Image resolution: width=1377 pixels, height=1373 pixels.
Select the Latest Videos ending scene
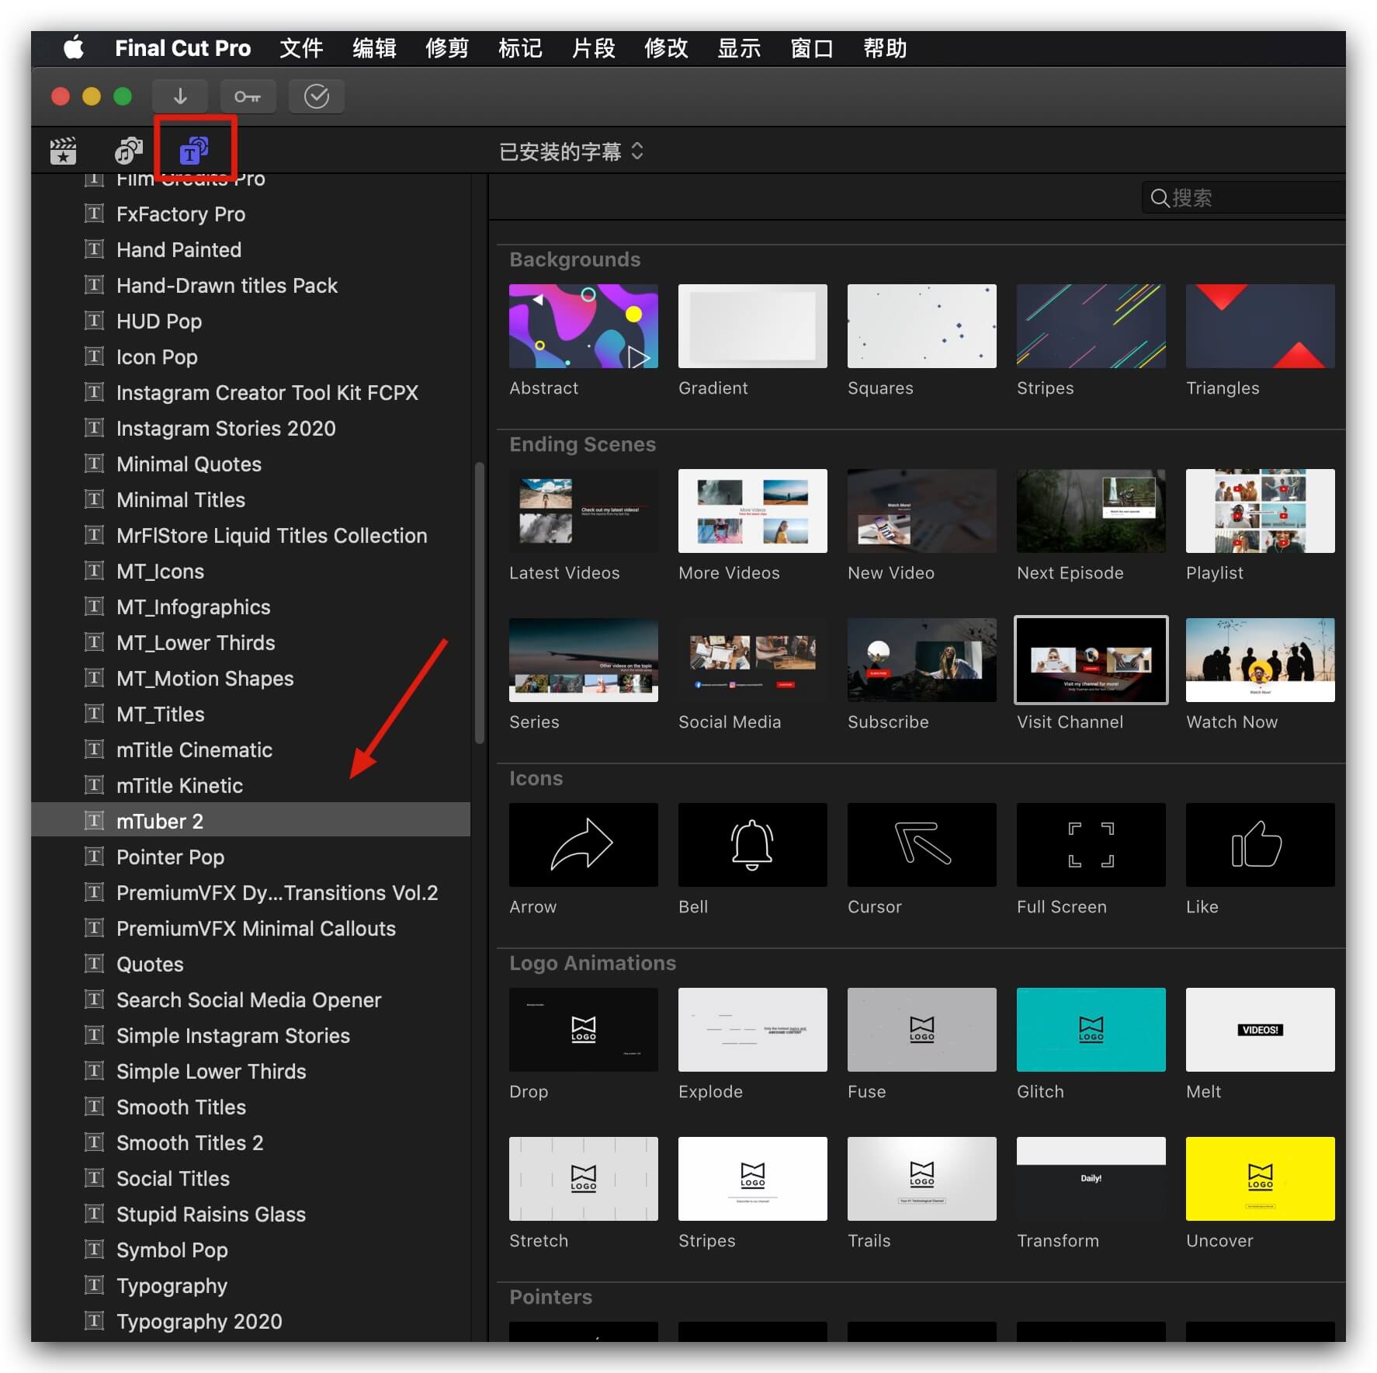pos(583,511)
